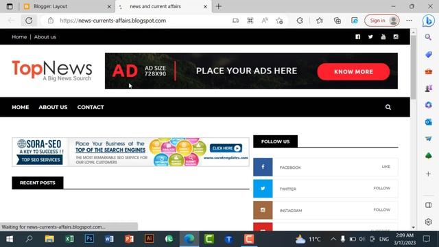Open the Favorites list icon

pos(320,21)
